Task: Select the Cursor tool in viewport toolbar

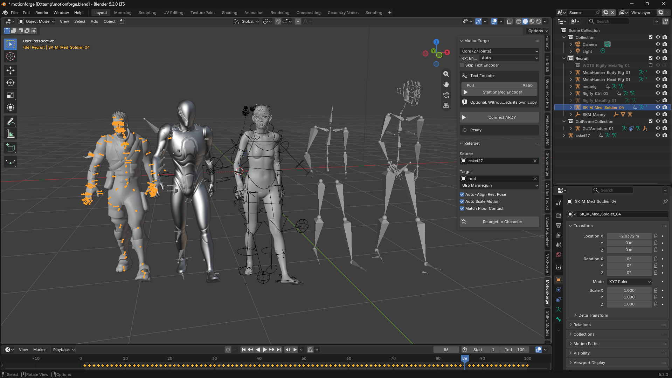Action: [11, 56]
